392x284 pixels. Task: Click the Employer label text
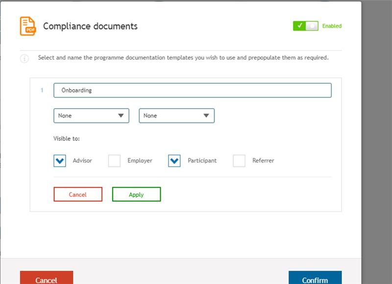(140, 161)
